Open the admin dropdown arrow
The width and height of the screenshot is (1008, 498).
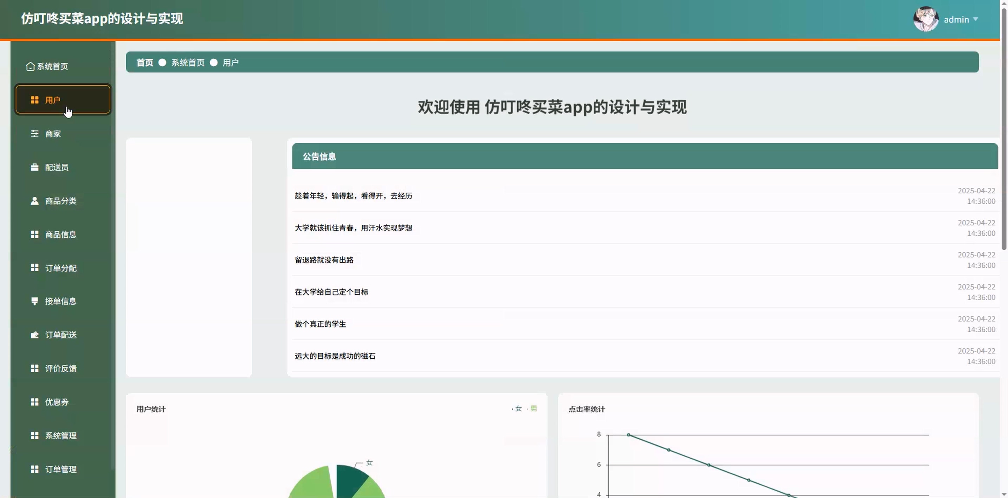tap(975, 19)
